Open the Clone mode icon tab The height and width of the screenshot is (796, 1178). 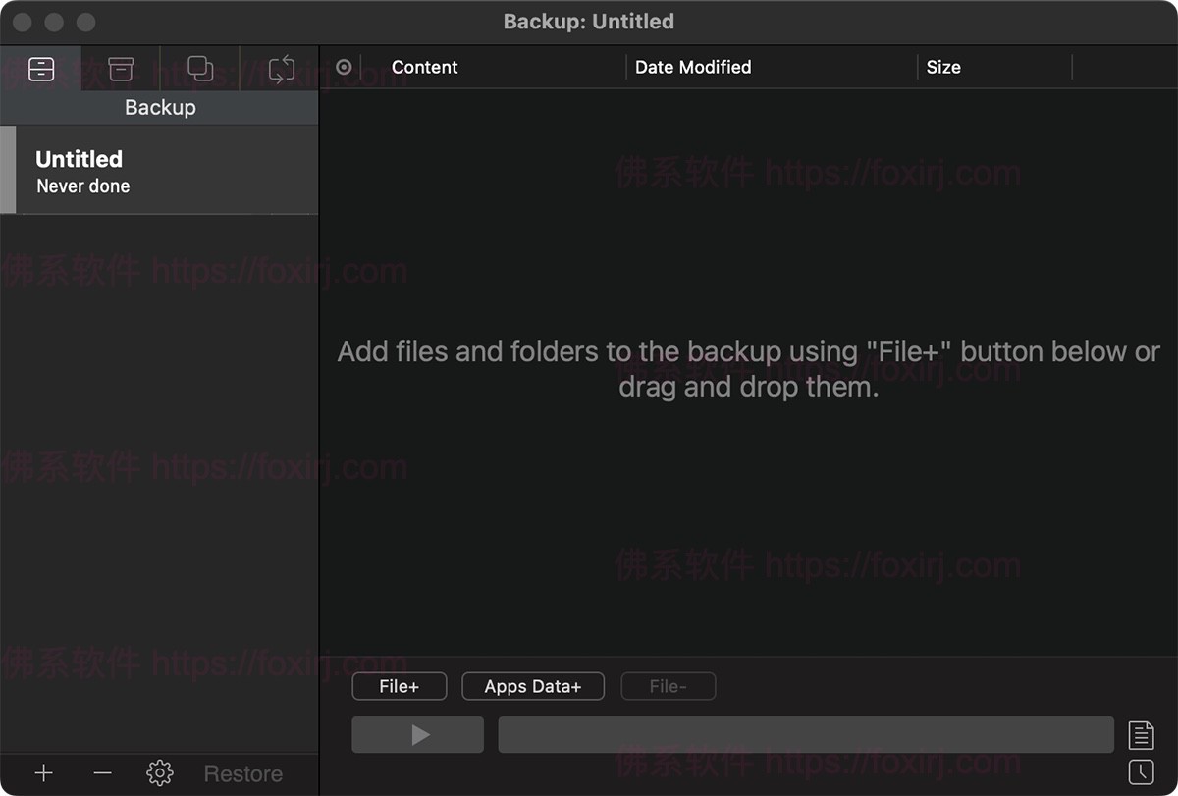pyautogui.click(x=200, y=69)
